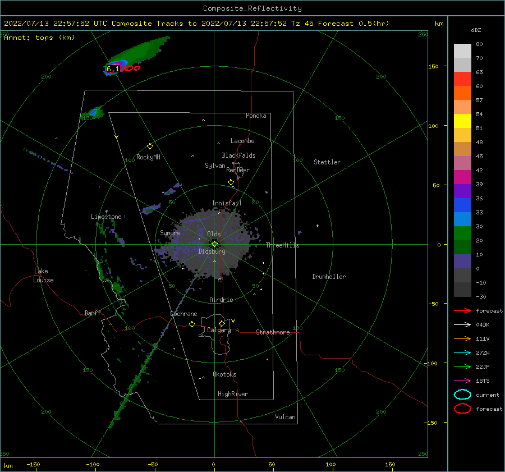This screenshot has height=472, width=505.
Task: Select the light gray 70-80 dBZ swatch
Action: [x=462, y=51]
